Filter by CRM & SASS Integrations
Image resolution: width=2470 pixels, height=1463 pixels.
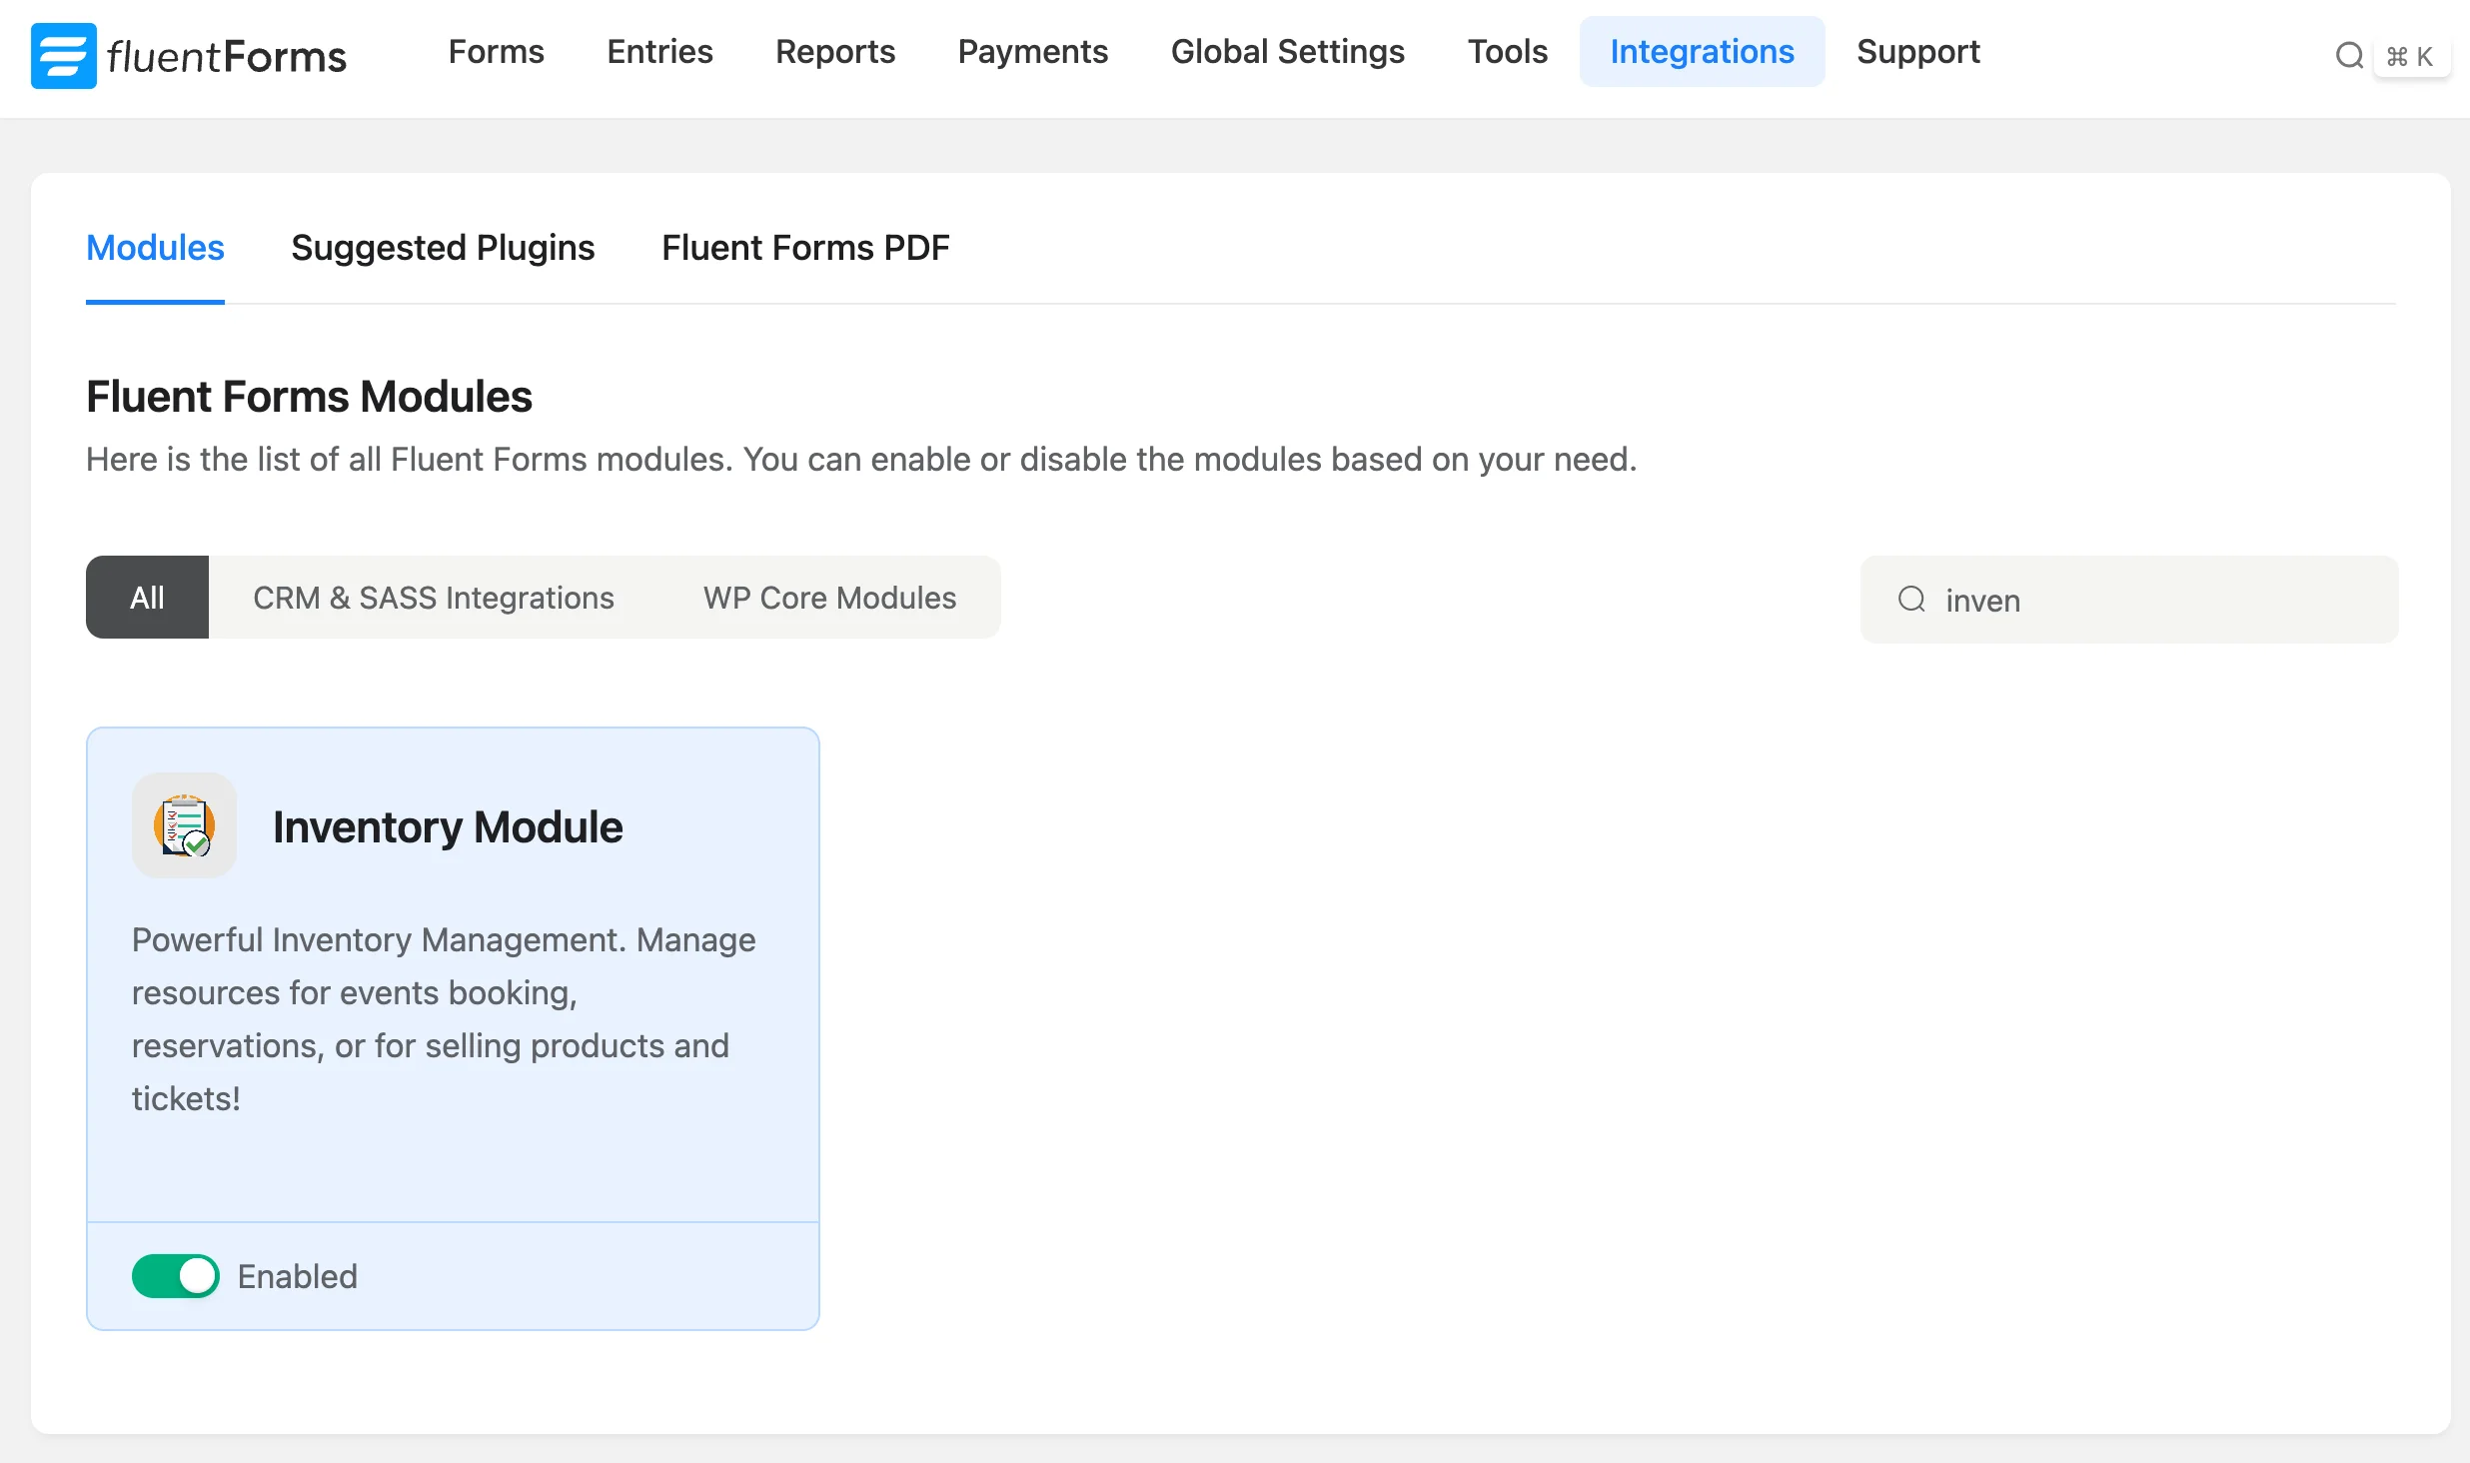434,598
